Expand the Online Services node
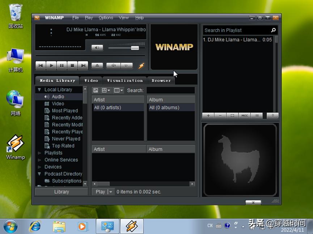 pyautogui.click(x=39, y=160)
